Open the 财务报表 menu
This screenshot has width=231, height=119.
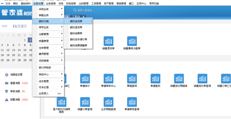71,4
